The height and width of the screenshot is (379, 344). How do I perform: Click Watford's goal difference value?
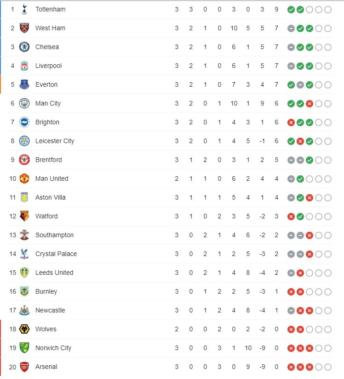(x=263, y=216)
